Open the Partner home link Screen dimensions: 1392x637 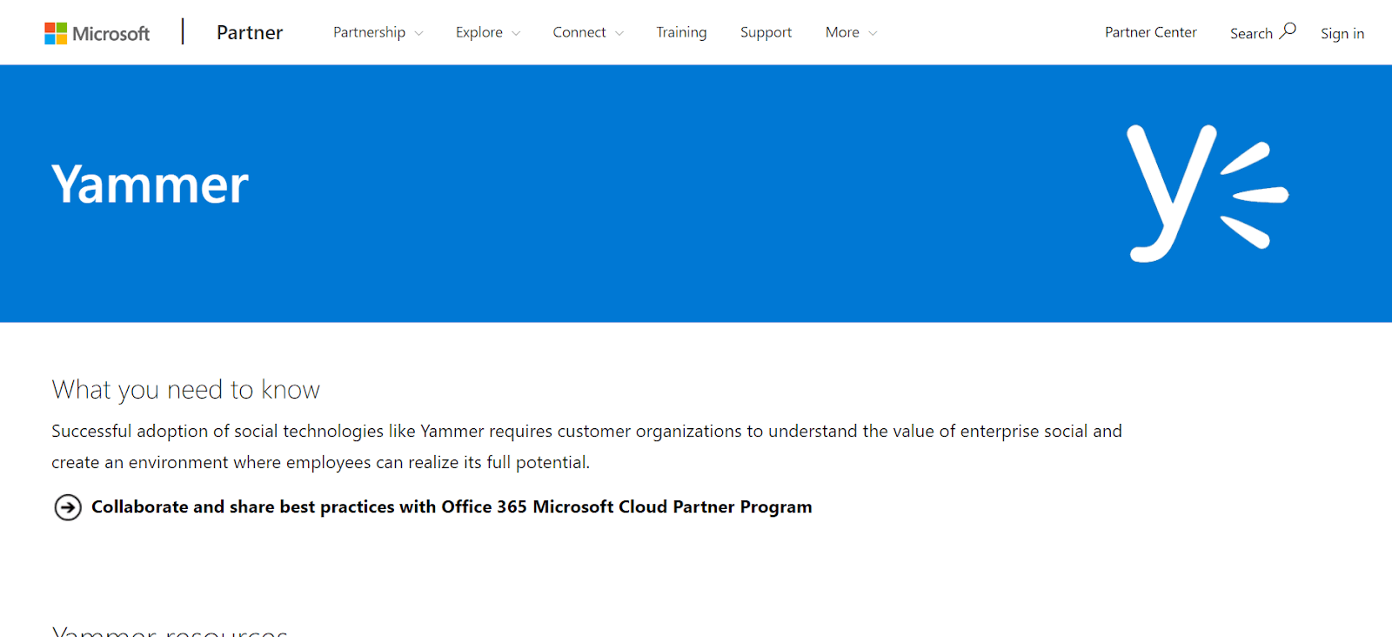tap(250, 32)
